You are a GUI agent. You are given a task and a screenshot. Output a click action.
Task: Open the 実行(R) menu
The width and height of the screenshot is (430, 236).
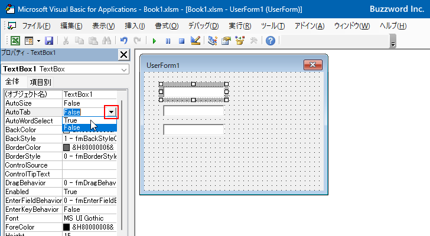[240, 26]
